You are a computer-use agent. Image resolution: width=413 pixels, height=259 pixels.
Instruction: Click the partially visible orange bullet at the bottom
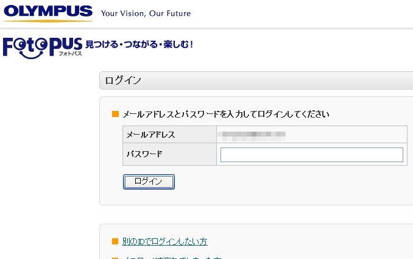115,257
